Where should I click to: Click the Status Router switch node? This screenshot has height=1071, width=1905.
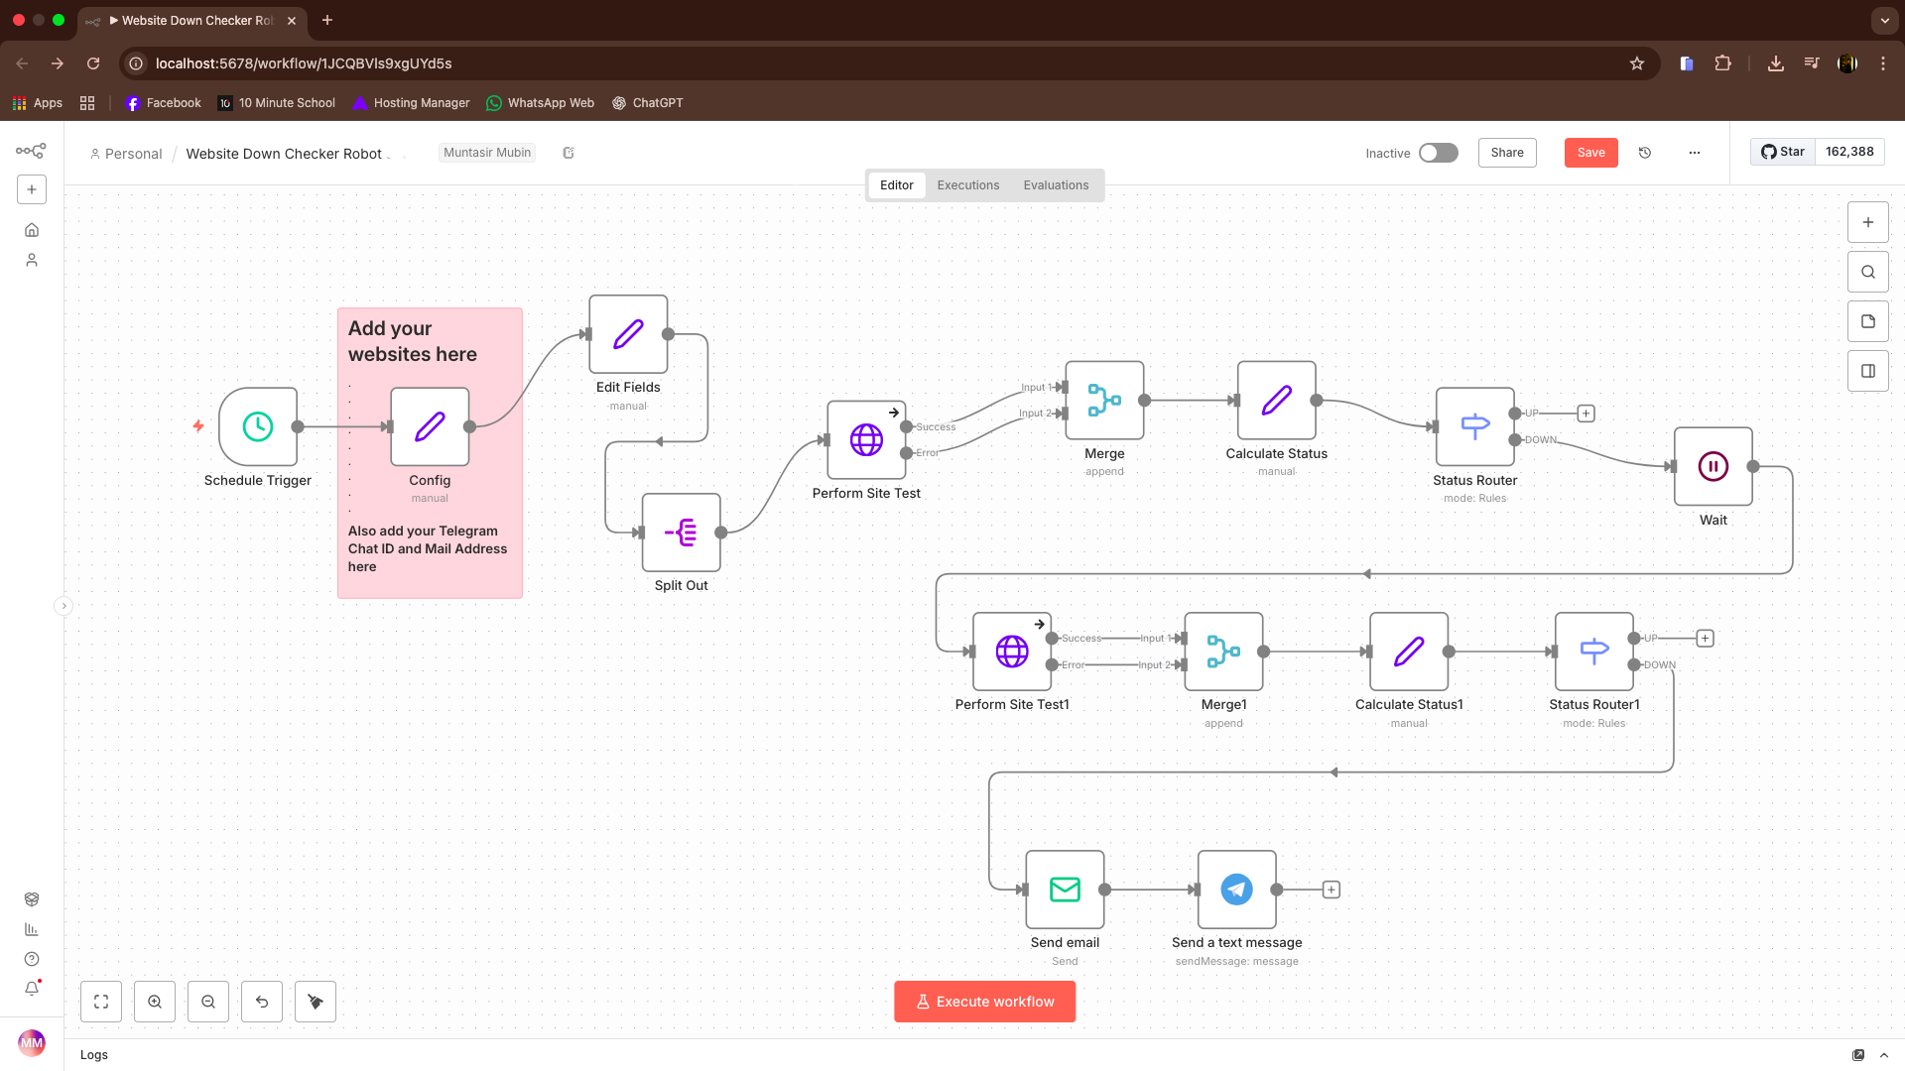click(1474, 426)
